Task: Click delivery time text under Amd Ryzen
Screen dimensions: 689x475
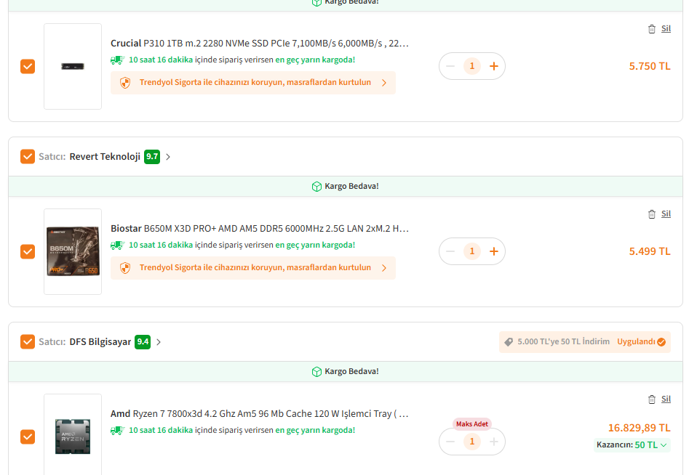Action: point(242,430)
